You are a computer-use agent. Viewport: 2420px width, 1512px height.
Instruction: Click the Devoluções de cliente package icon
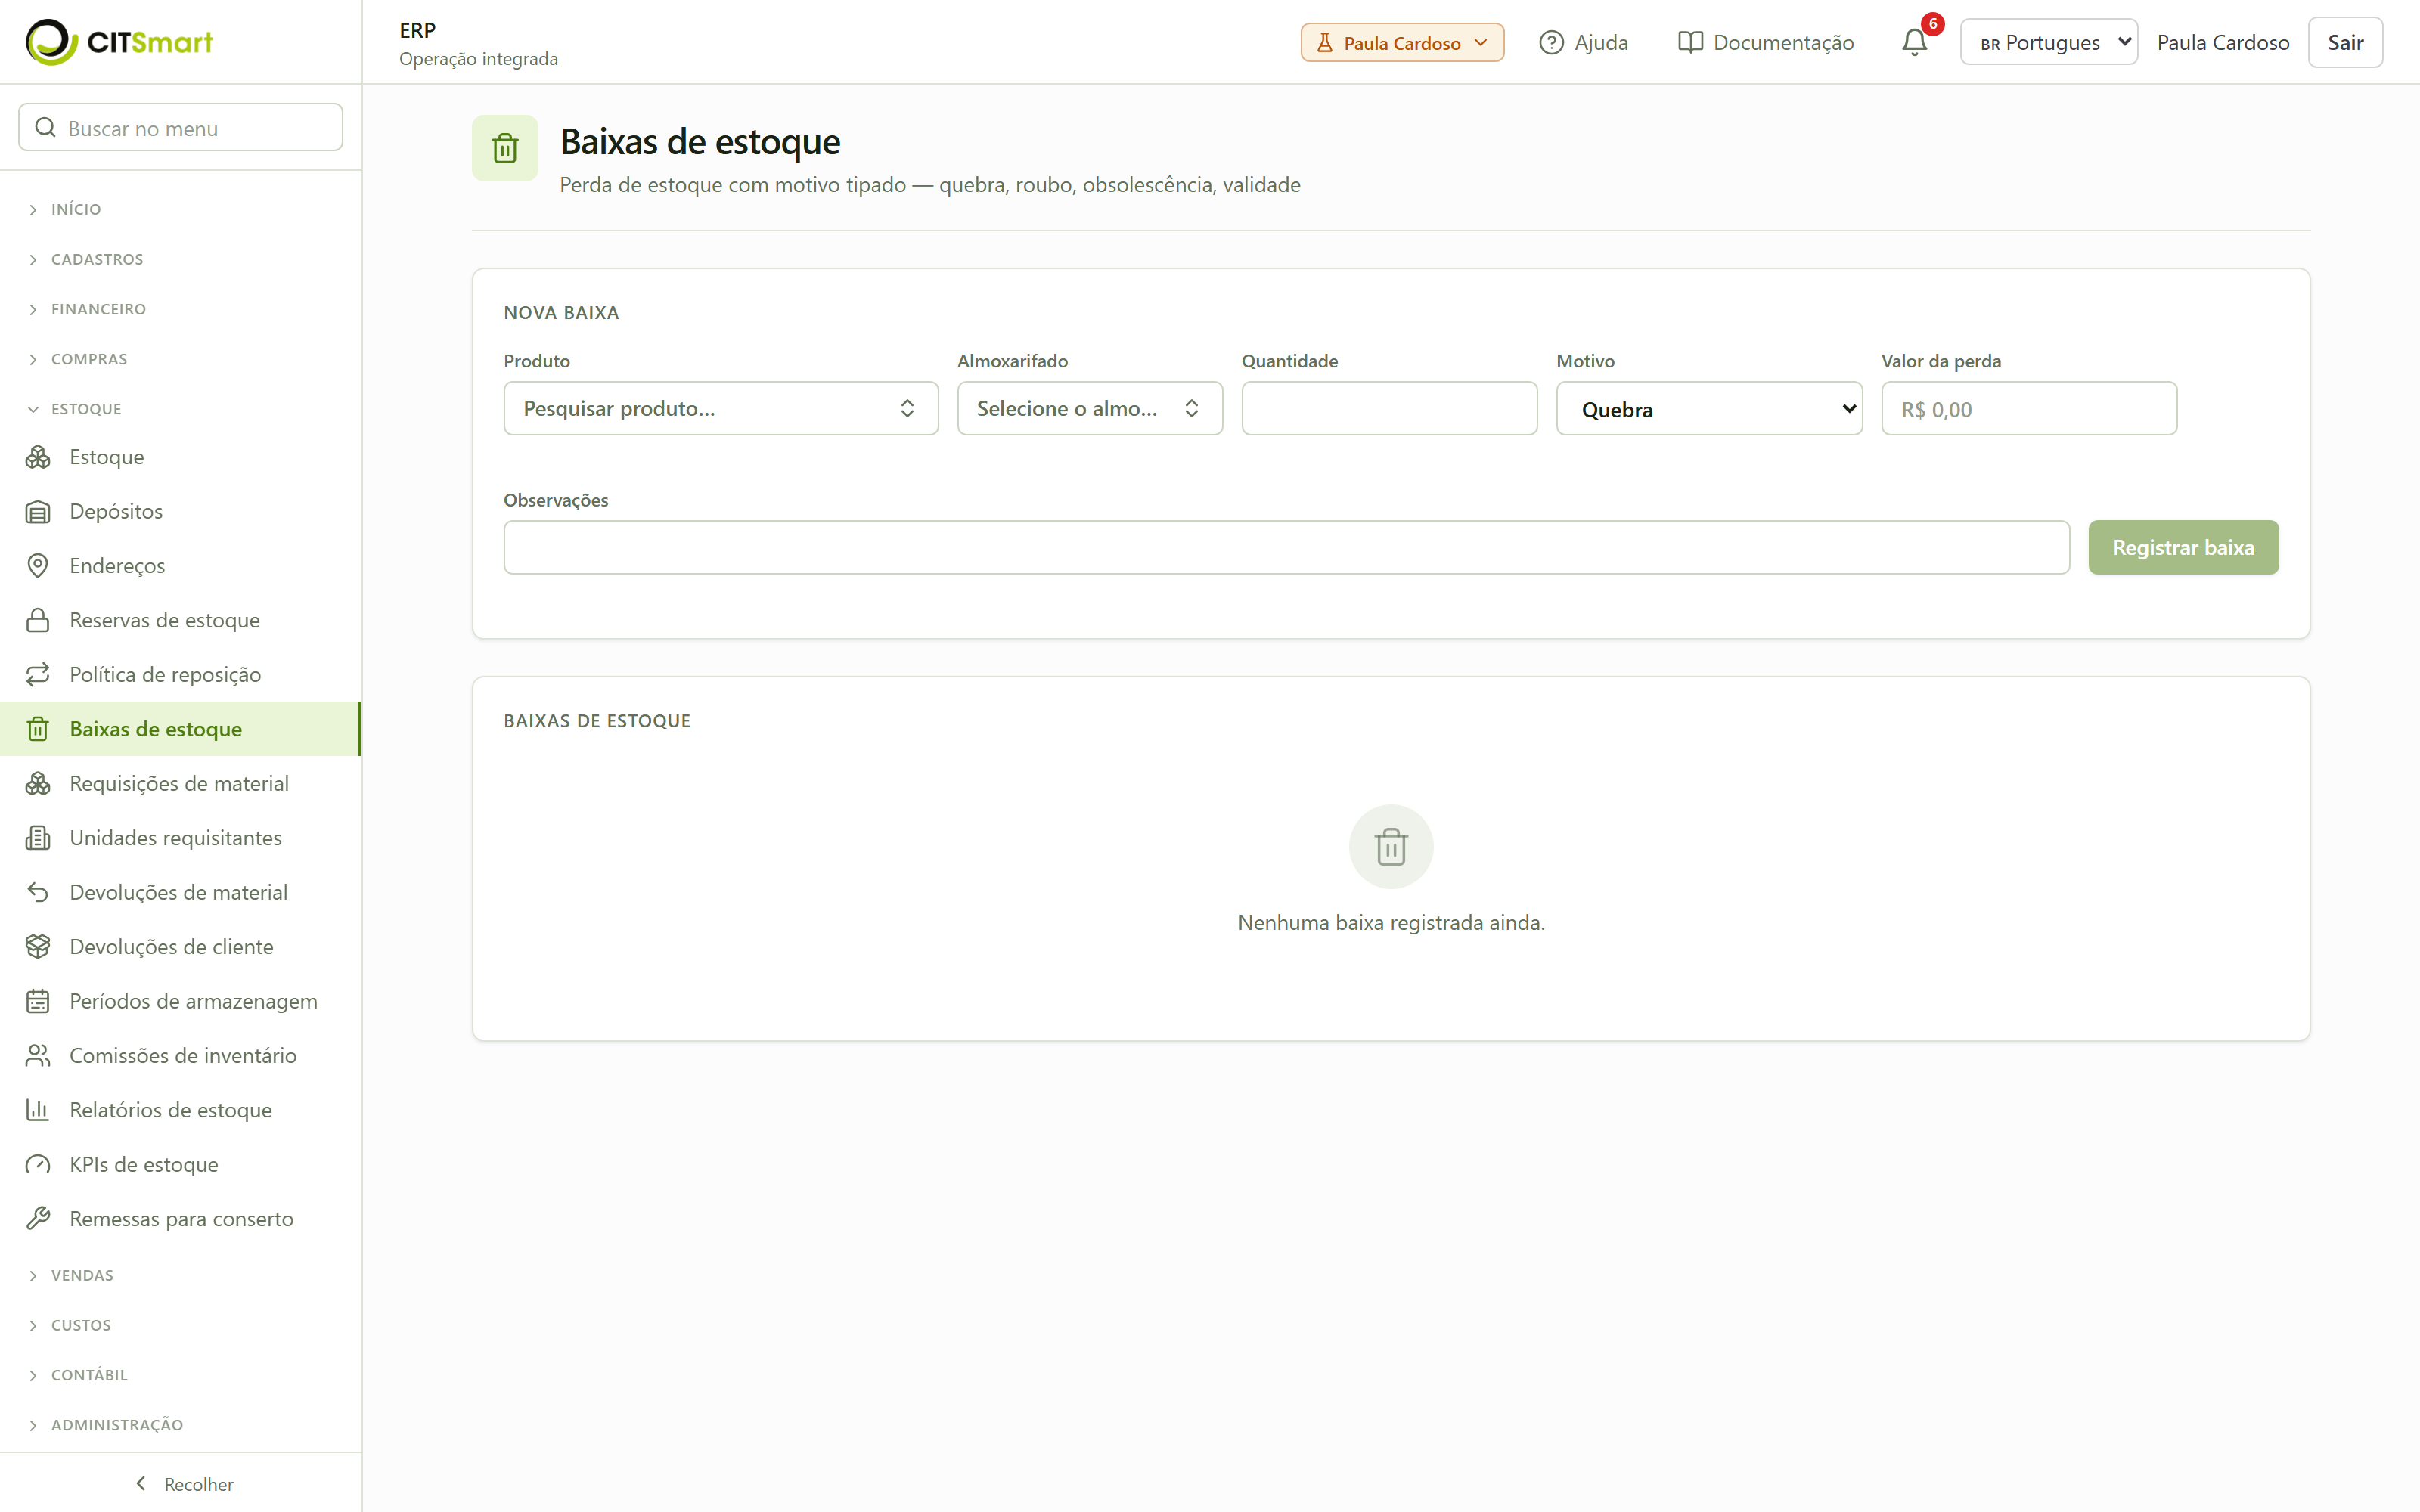pos(38,947)
